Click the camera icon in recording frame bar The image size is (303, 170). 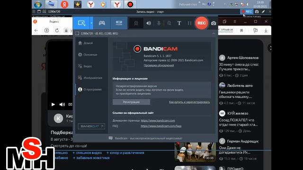pyautogui.click(x=257, y=11)
